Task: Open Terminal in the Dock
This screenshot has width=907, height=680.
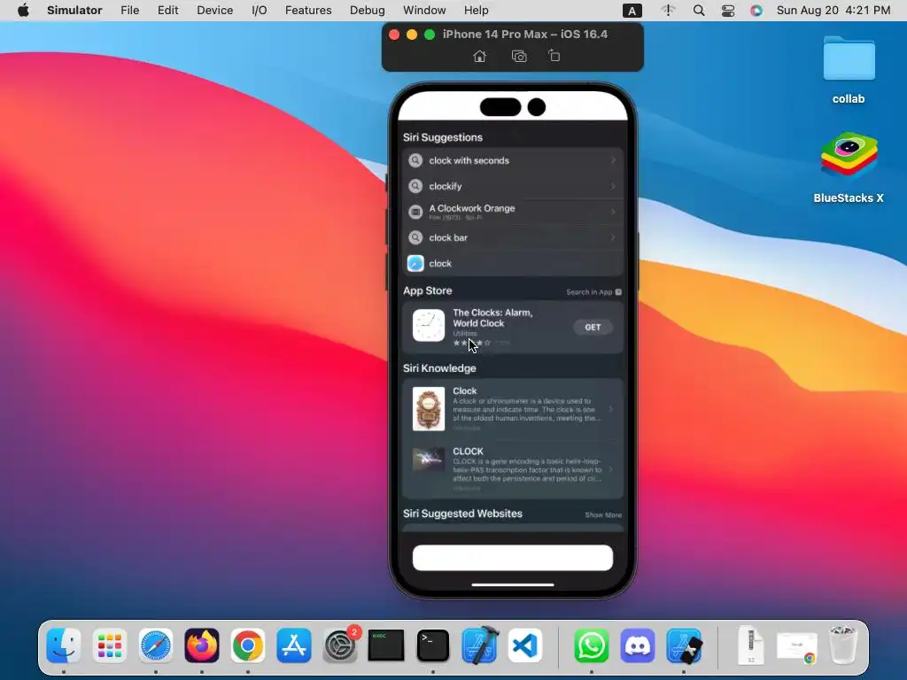Action: click(x=432, y=645)
